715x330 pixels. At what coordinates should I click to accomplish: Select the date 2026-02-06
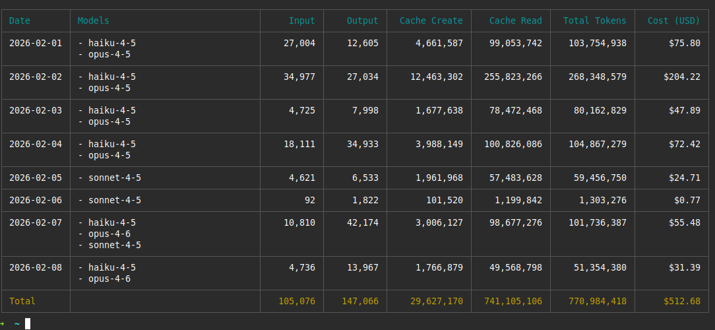point(36,201)
